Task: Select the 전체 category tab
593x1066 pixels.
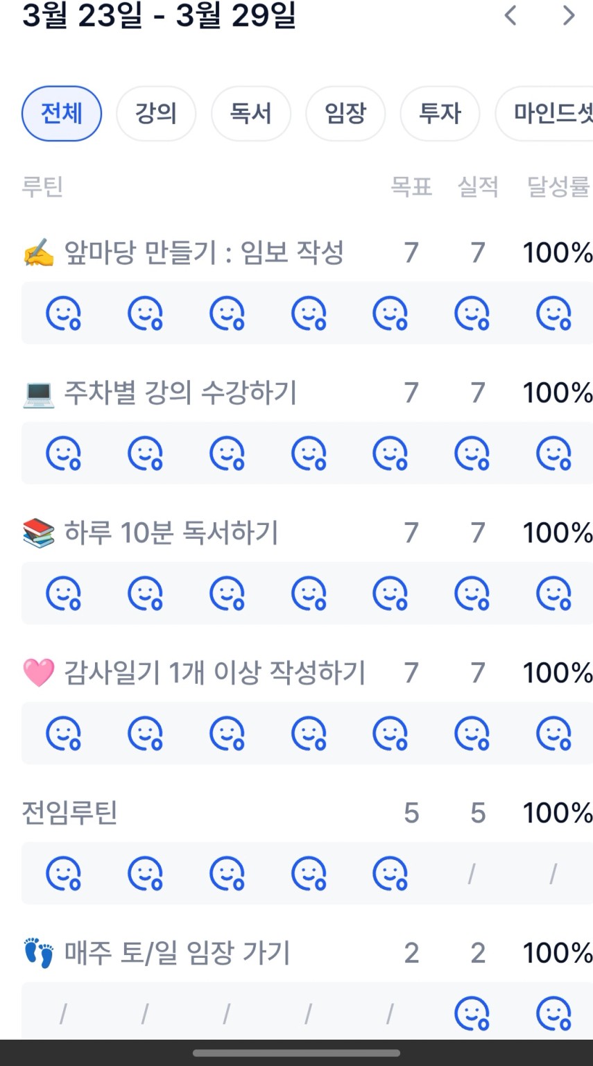Action: pyautogui.click(x=62, y=113)
